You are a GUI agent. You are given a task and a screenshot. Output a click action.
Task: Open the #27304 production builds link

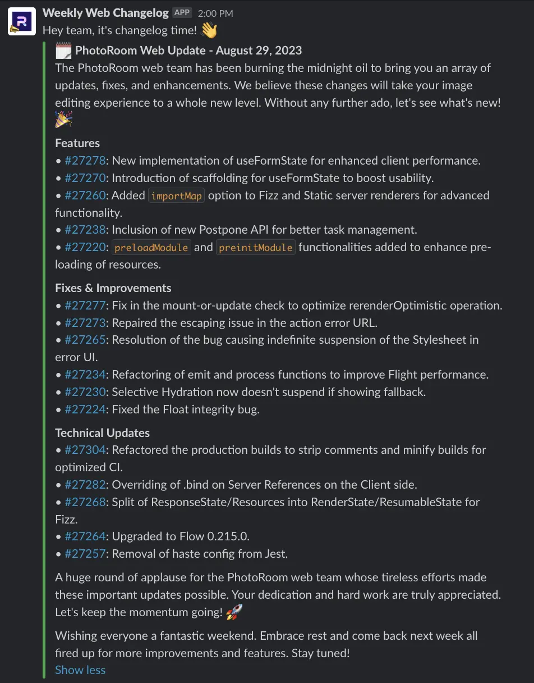85,450
